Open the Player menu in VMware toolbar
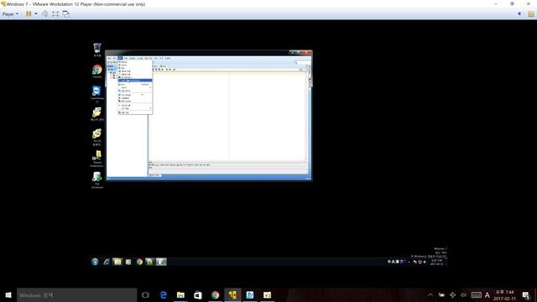 pos(10,14)
